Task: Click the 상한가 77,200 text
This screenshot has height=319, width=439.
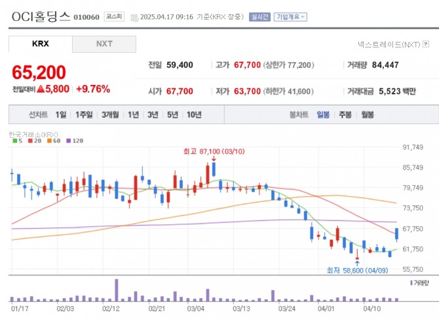Action: coord(289,65)
